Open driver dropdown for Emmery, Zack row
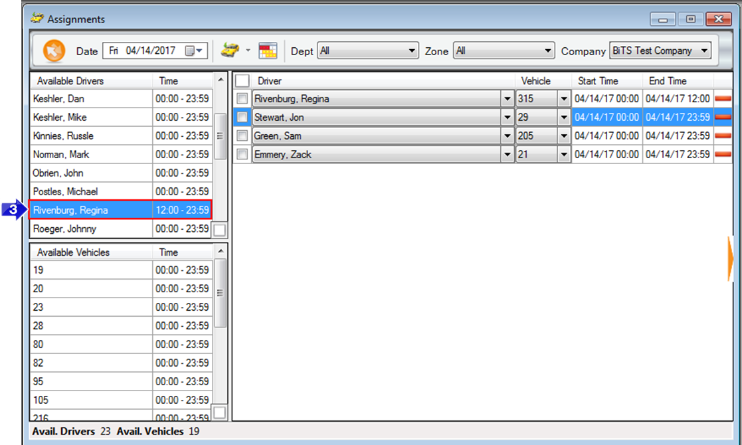The image size is (742, 445). click(x=508, y=154)
